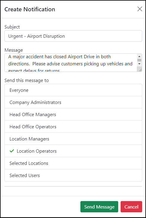Viewport: 146px width, 218px height.
Task: Choose Head Office Operators recipients
Action: point(73,127)
